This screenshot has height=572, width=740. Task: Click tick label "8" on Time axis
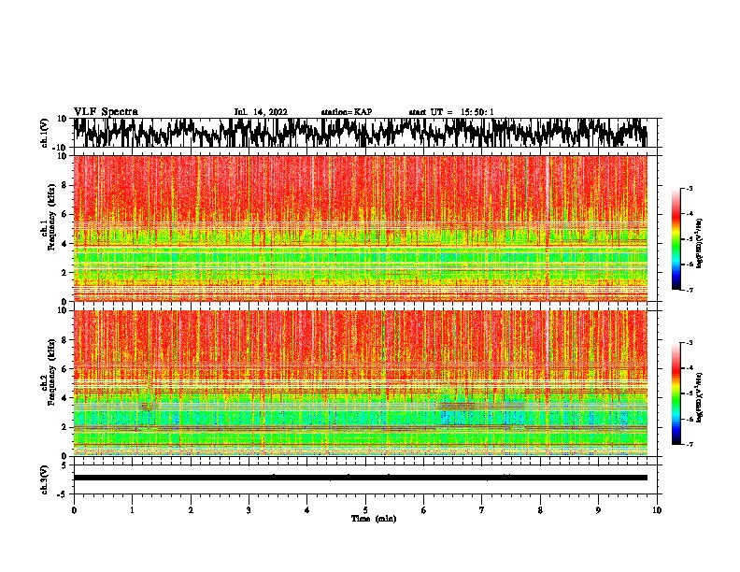[540, 510]
